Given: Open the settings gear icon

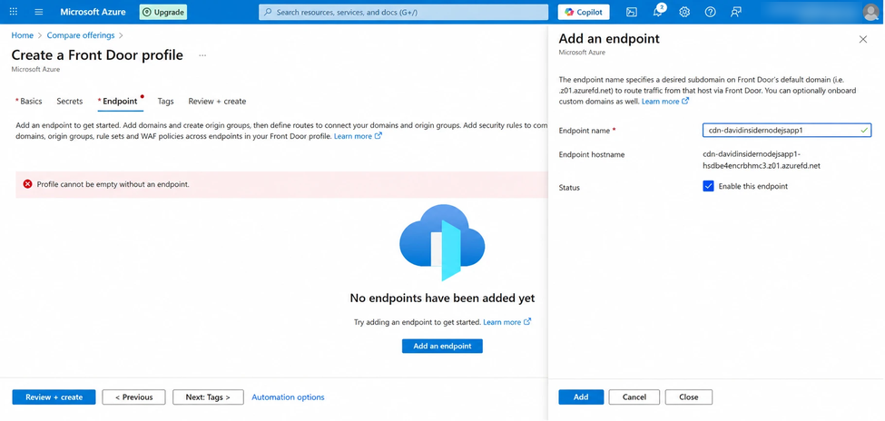Looking at the screenshot, I should pos(684,12).
